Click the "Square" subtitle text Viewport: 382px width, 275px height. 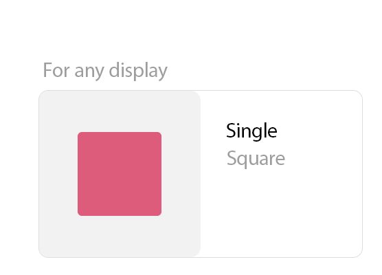pyautogui.click(x=256, y=158)
